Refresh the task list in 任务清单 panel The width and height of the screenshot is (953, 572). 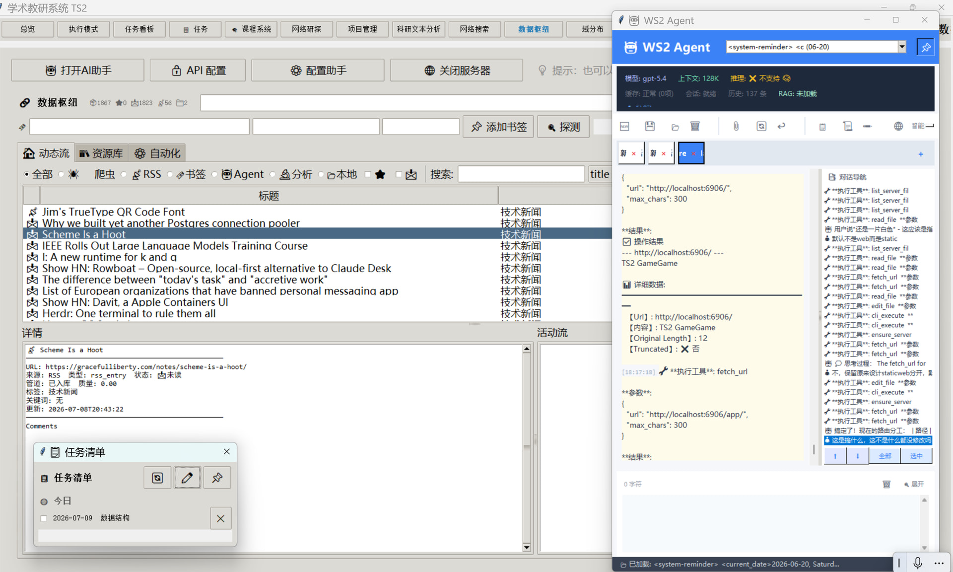[157, 478]
